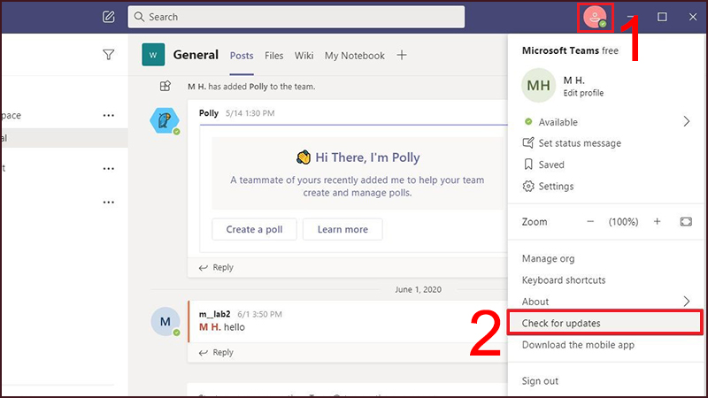Click Create a poll button

[254, 229]
